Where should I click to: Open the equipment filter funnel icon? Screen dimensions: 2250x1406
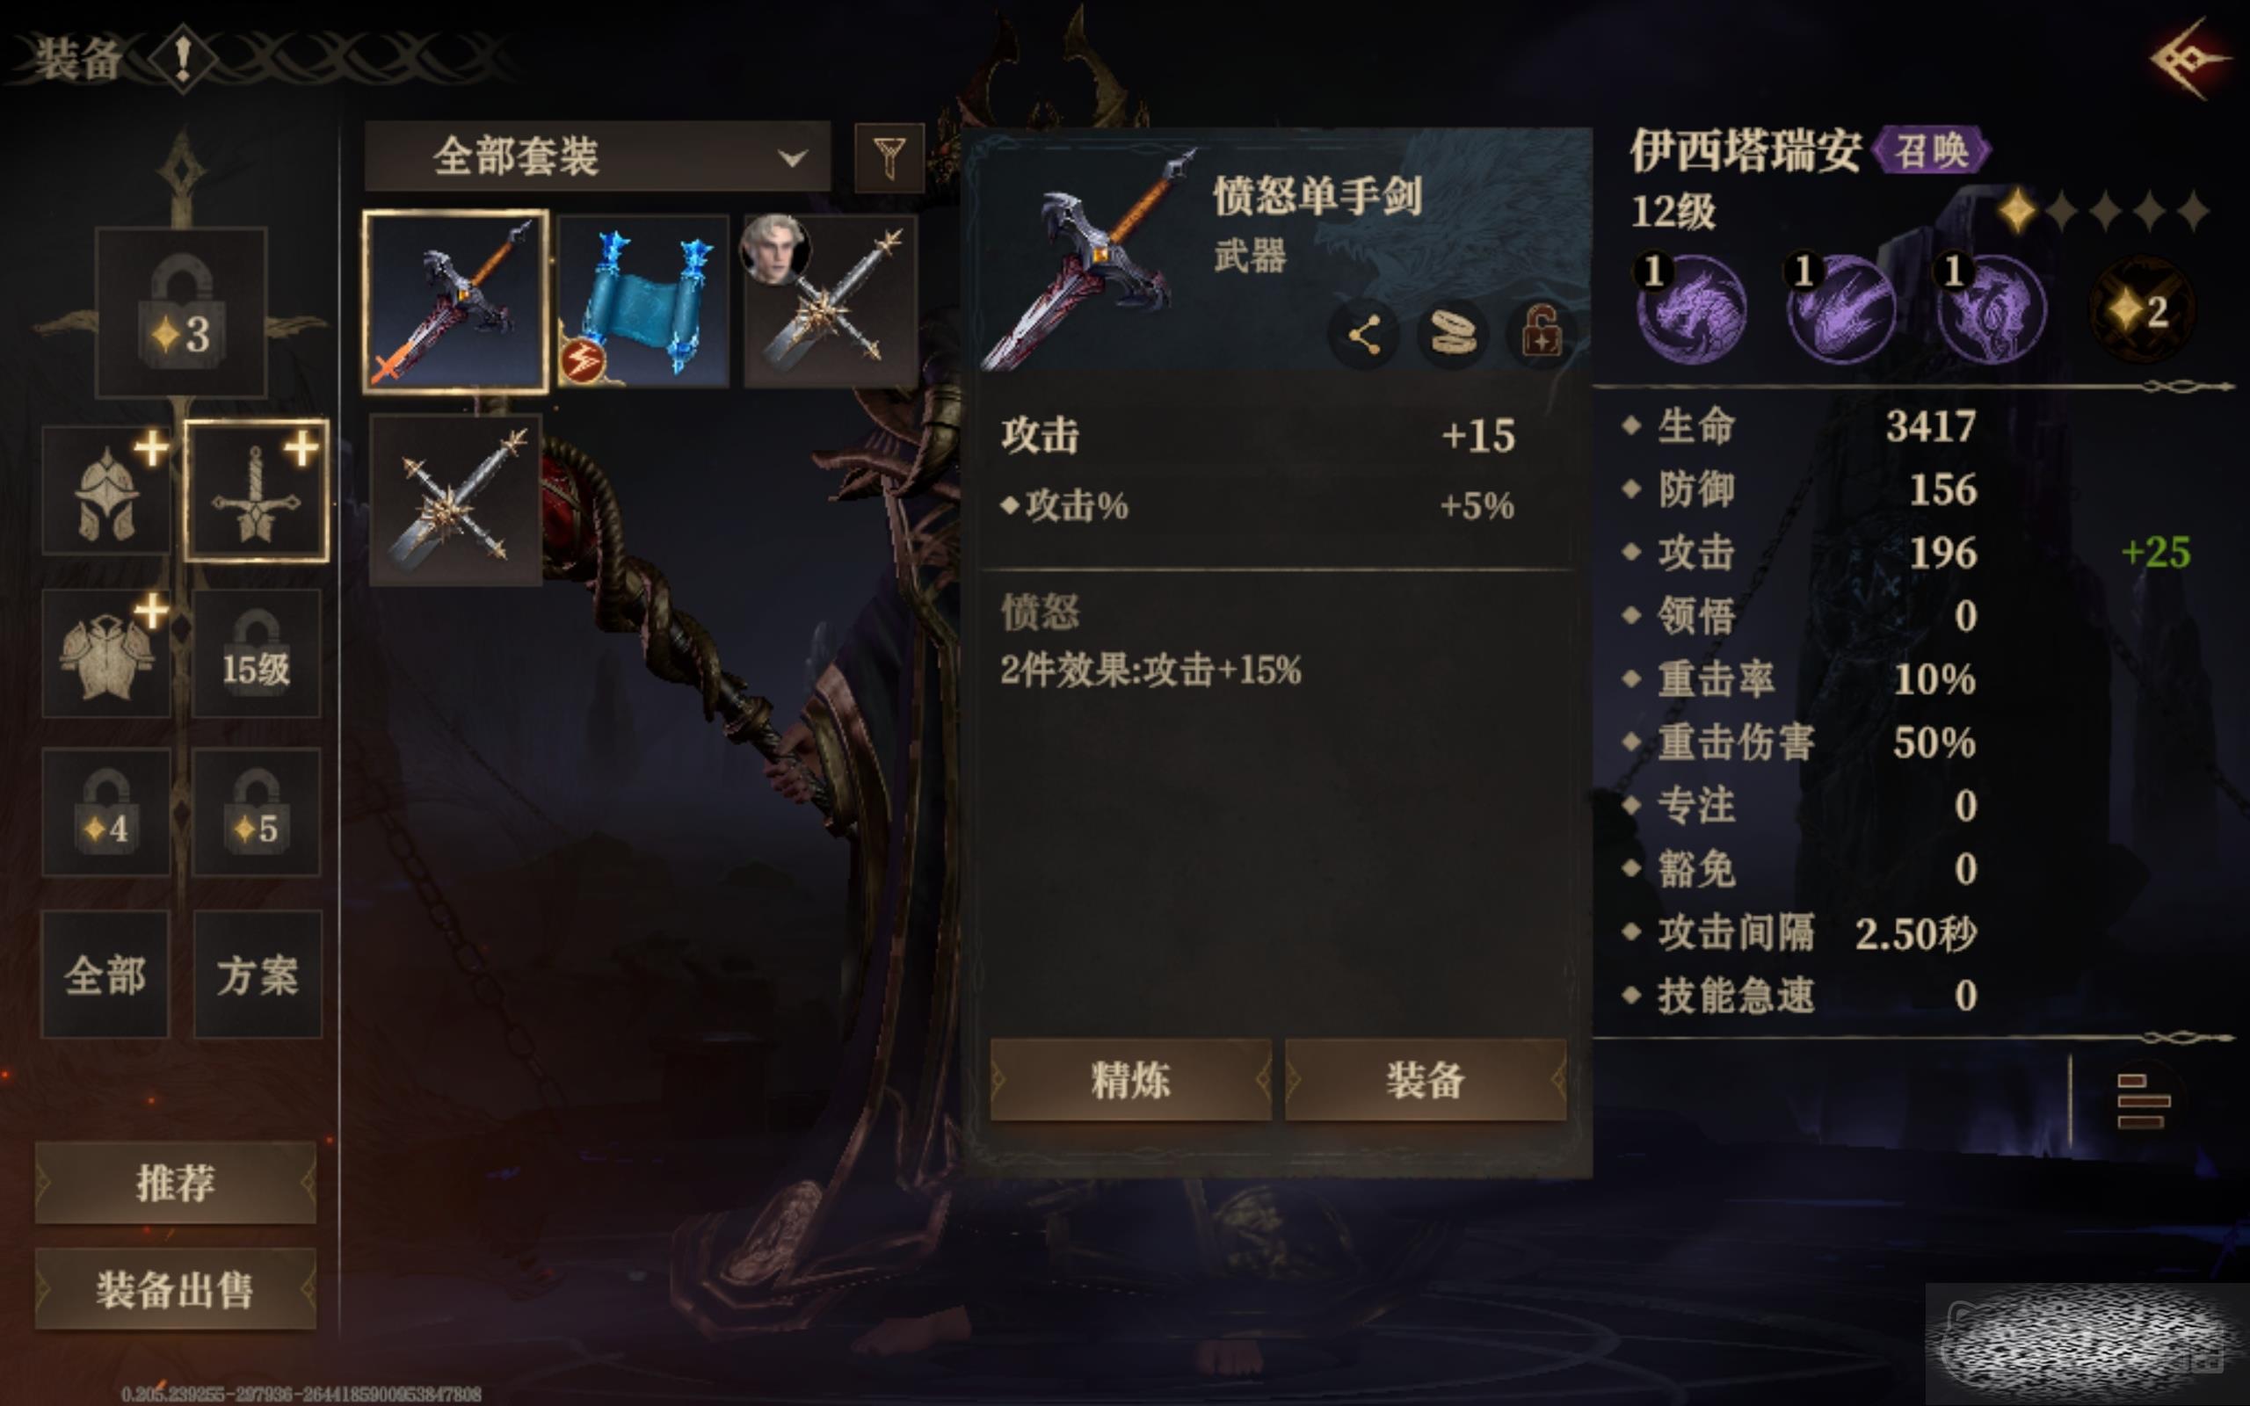(889, 157)
